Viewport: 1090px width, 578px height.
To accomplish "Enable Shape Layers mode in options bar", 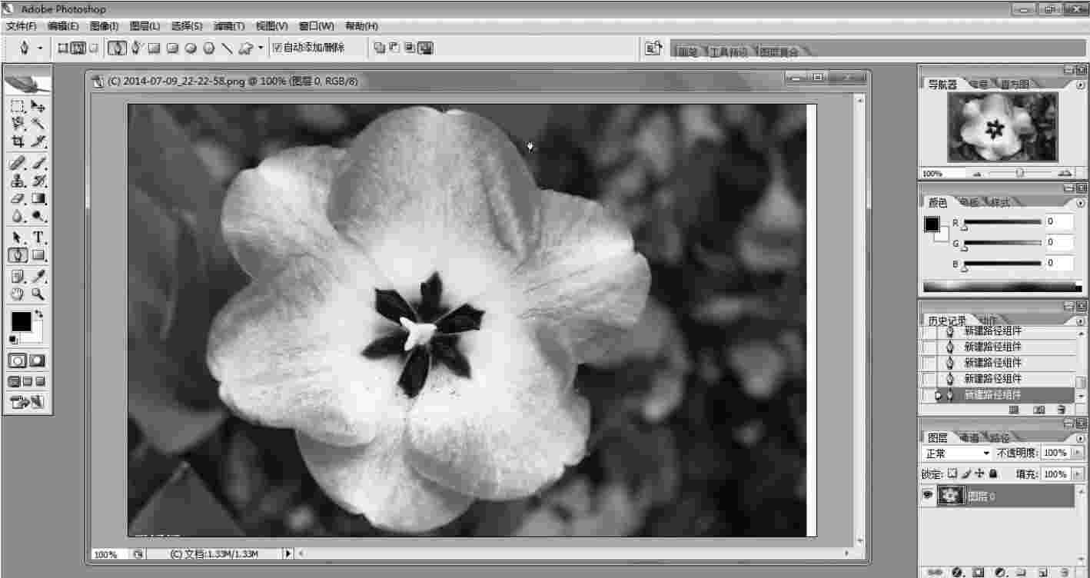I will (x=64, y=48).
